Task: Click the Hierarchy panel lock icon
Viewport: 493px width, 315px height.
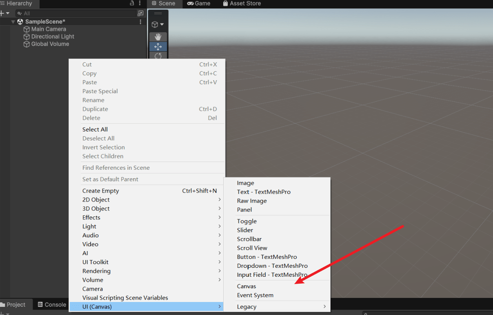Action: click(132, 3)
